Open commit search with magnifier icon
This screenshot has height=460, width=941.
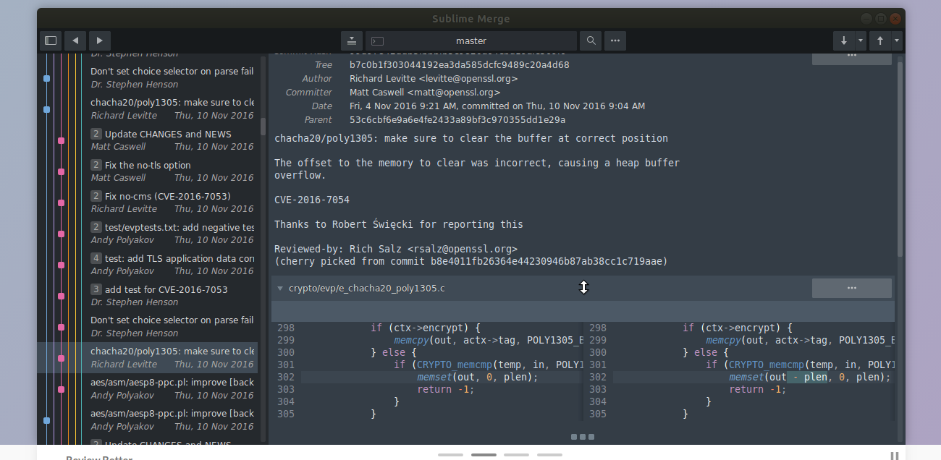(x=591, y=41)
